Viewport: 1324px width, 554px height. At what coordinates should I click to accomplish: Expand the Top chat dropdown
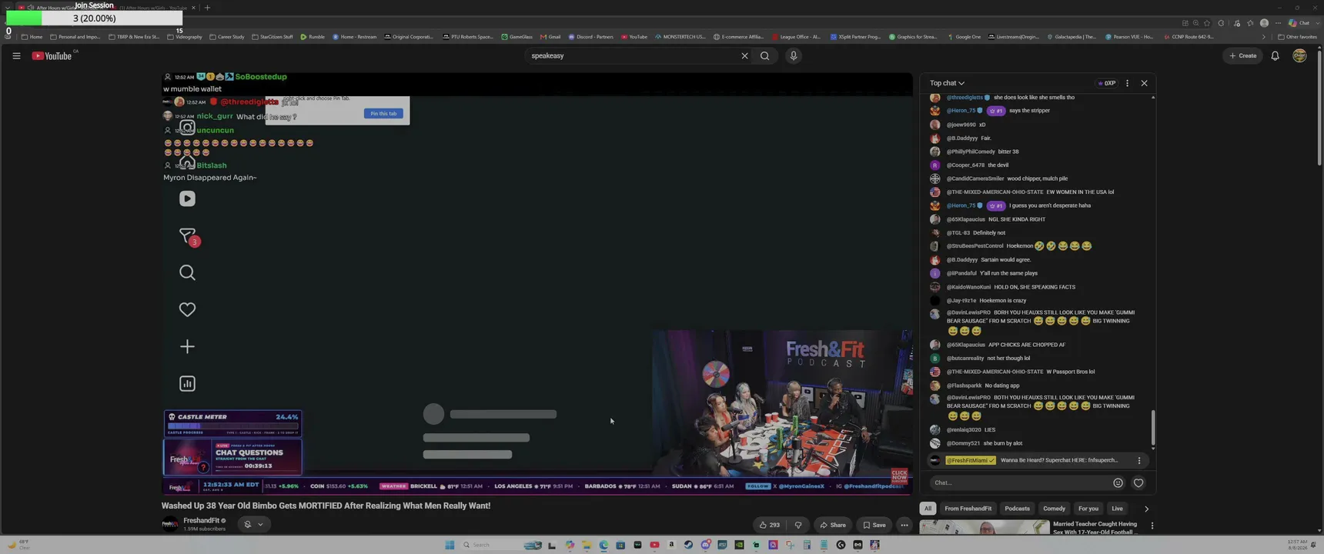pyautogui.click(x=947, y=83)
